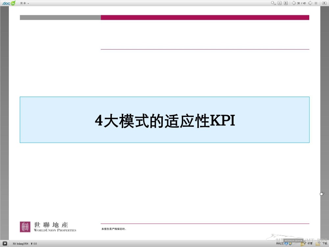Image resolution: width=329 pixels, height=247 pixels.
Task: Click the docin logo
Action: (x=9, y=3)
